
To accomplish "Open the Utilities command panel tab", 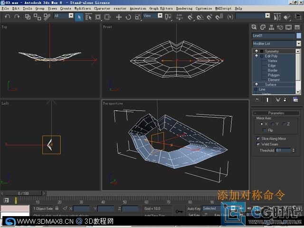I will click(x=297, y=27).
